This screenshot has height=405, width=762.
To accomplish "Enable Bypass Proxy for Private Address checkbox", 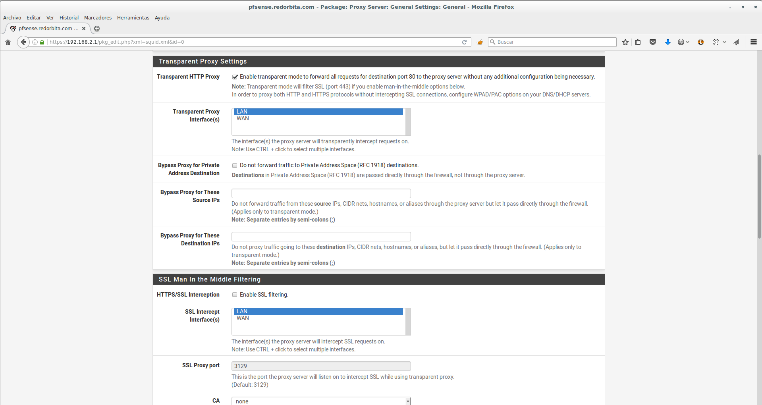I will [x=235, y=166].
